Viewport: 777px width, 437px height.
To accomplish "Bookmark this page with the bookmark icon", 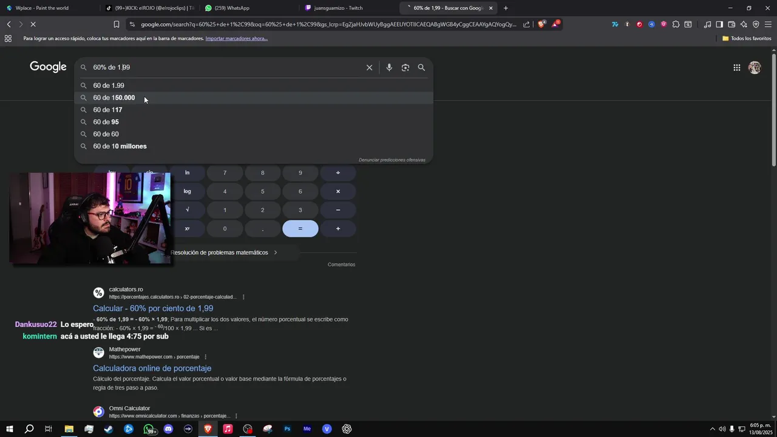I will point(117,24).
